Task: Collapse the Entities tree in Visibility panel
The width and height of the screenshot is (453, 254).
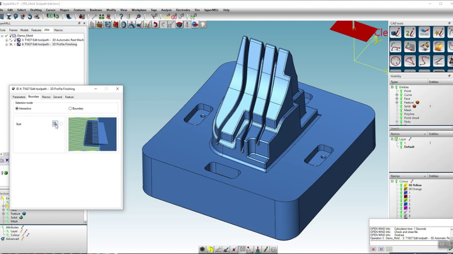Action: (x=392, y=87)
